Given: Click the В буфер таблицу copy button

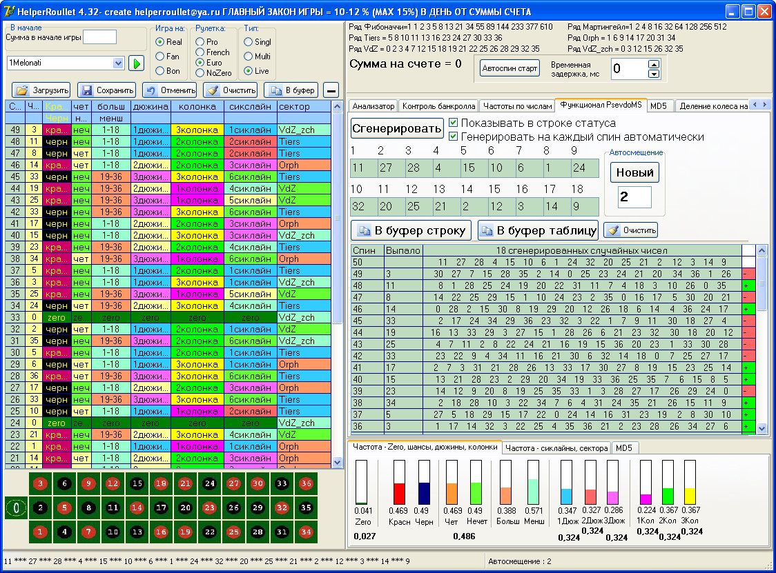Looking at the screenshot, I should [x=538, y=230].
